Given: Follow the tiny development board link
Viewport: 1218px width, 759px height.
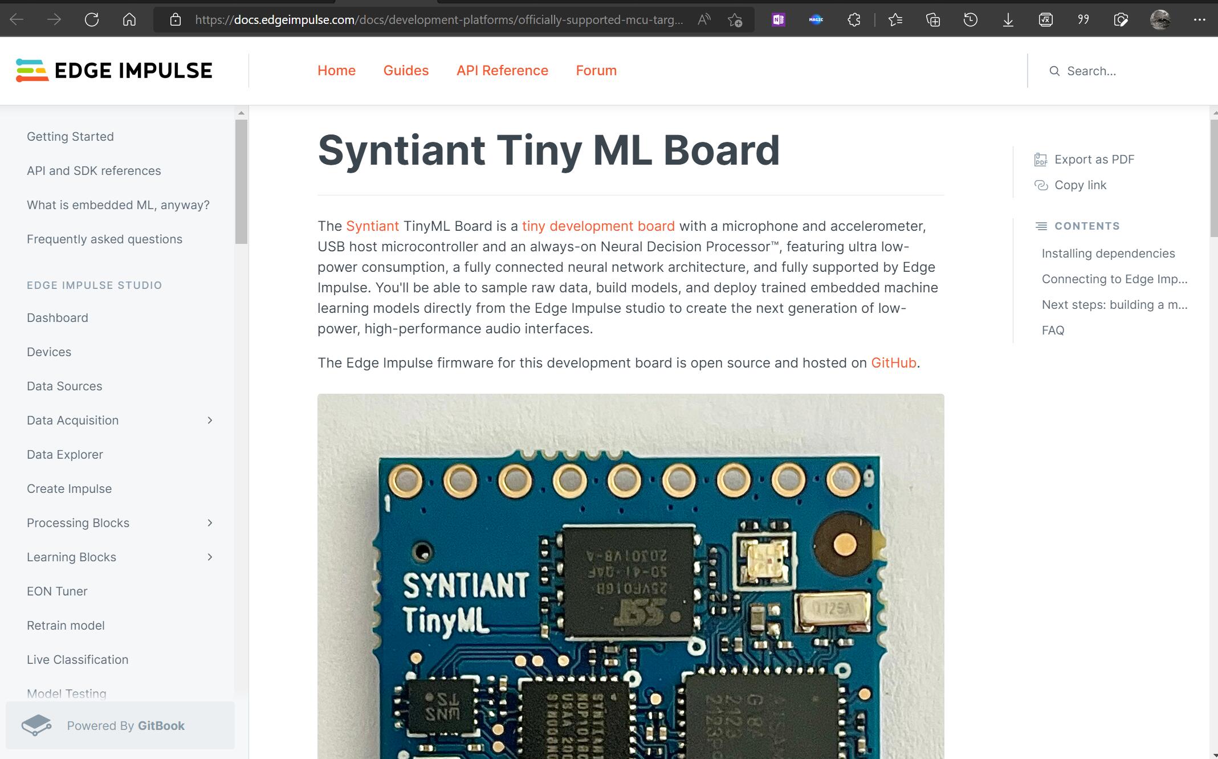Looking at the screenshot, I should [598, 226].
